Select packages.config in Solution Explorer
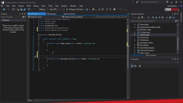The height and width of the screenshot is (103, 183). point(146,43)
